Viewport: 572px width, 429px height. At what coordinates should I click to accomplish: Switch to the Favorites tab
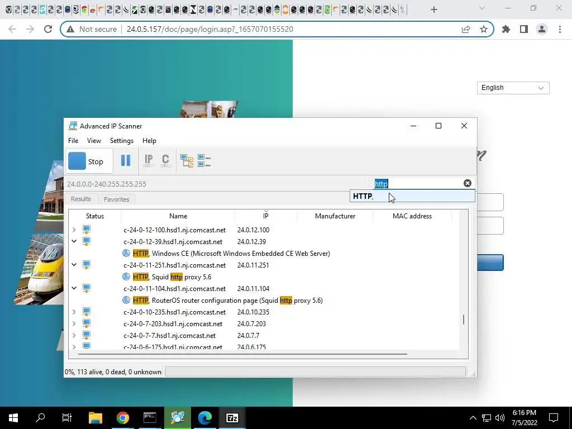point(116,199)
